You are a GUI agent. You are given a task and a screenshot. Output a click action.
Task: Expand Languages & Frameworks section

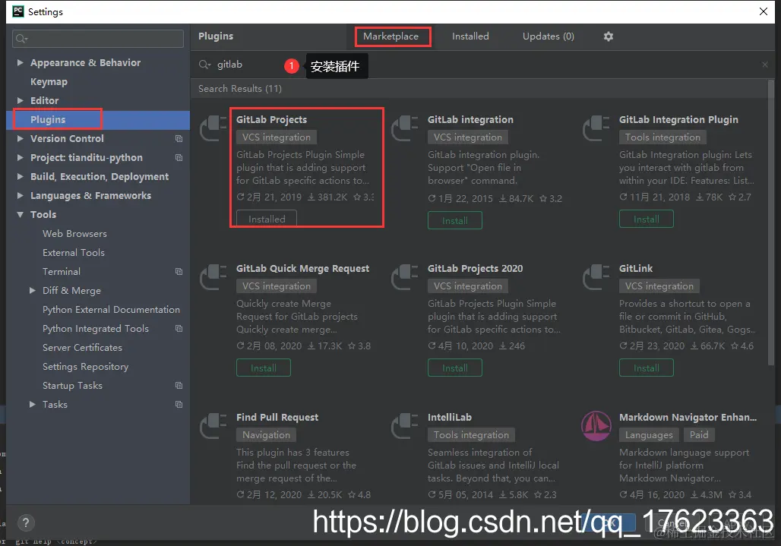[x=20, y=195]
